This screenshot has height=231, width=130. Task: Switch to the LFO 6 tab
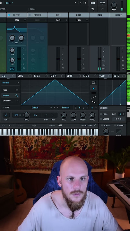tap(90, 76)
